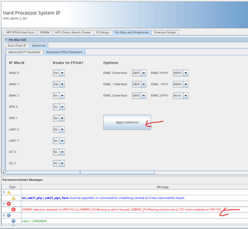This screenshot has height=229, width=248.
Task: Click the warning group triangle icon
Action: pos(9,193)
